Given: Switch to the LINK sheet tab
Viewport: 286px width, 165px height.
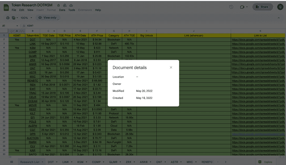Looking at the screenshot, I should pyautogui.click(x=66, y=162).
